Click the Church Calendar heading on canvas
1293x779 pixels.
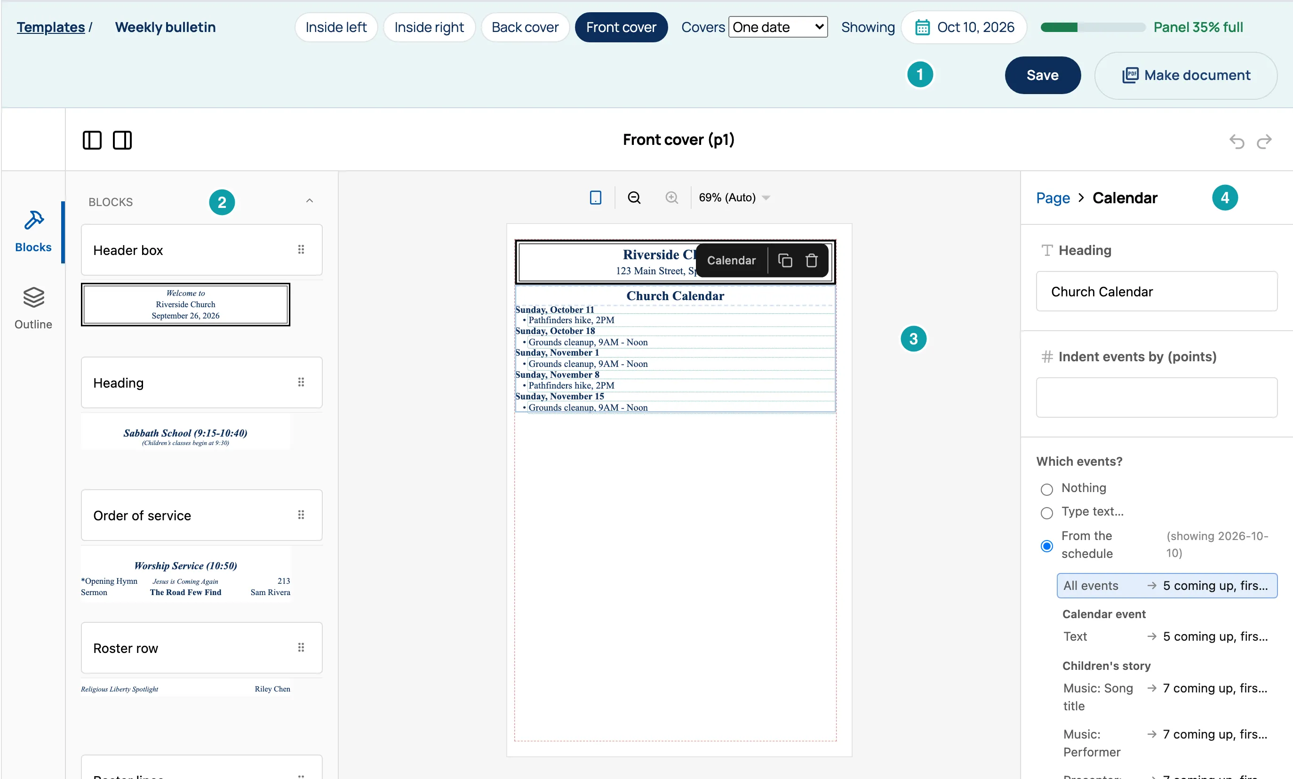[x=675, y=296]
